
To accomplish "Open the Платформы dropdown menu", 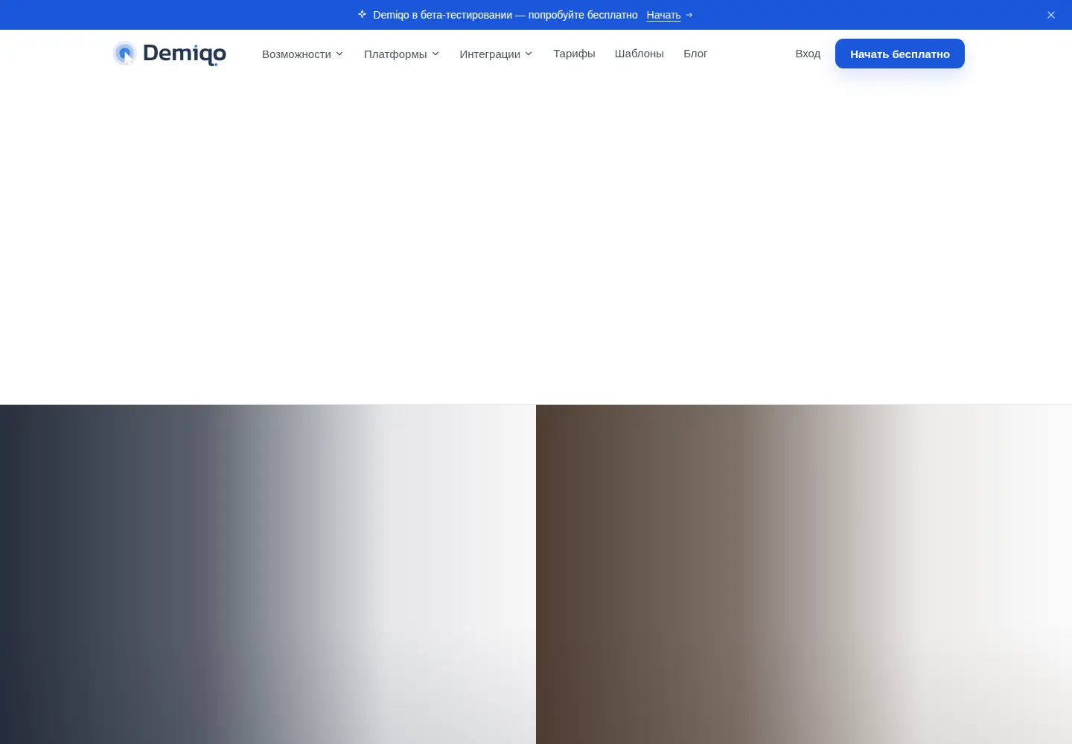I will (401, 54).
